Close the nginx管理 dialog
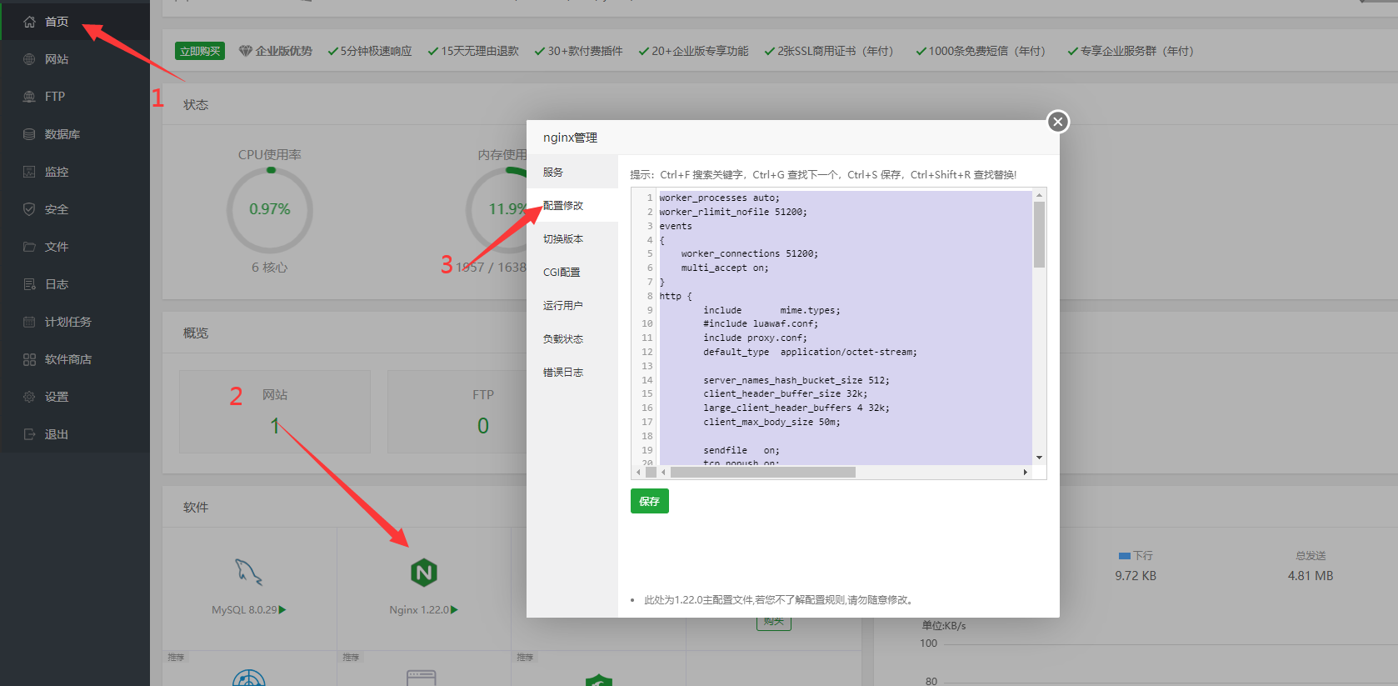 point(1058,122)
